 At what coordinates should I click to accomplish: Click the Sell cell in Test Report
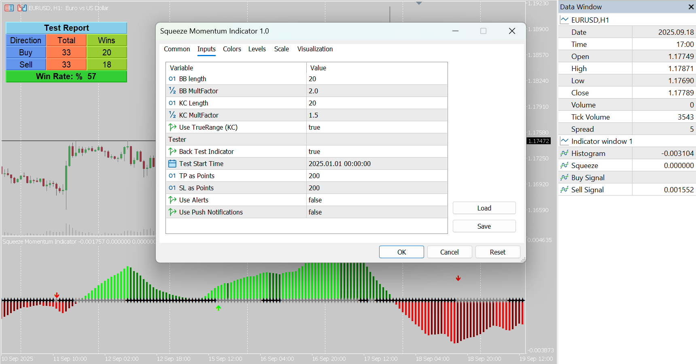click(26, 65)
